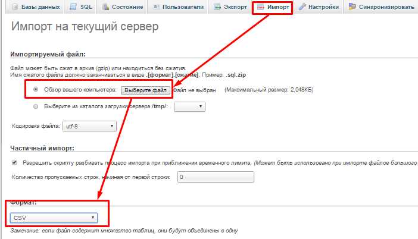The width and height of the screenshot is (418, 239).
Task: Go to the Пользователи tab
Action: click(178, 7)
